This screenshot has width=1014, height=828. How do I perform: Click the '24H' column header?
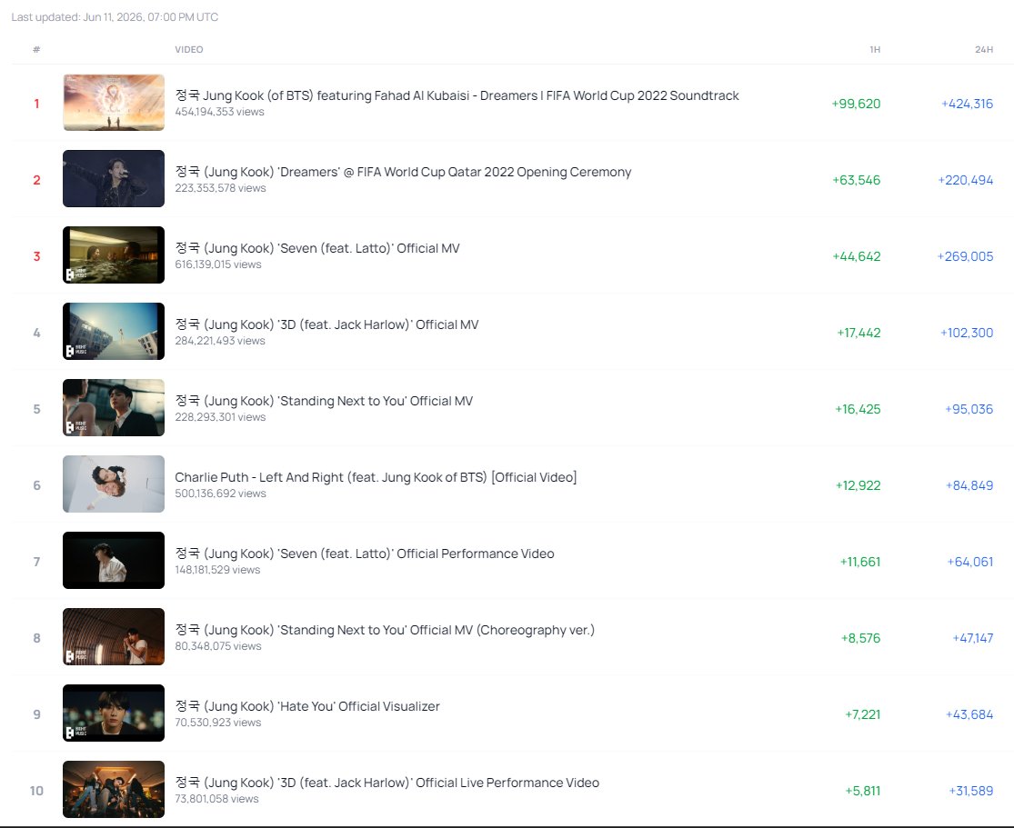(x=984, y=49)
